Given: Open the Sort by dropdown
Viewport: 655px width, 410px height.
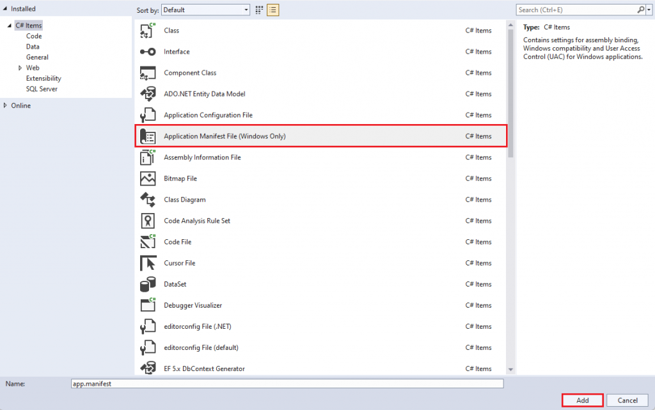Looking at the screenshot, I should [x=205, y=10].
